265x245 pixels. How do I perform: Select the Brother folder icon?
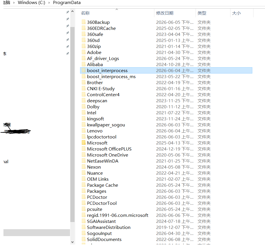[84, 82]
